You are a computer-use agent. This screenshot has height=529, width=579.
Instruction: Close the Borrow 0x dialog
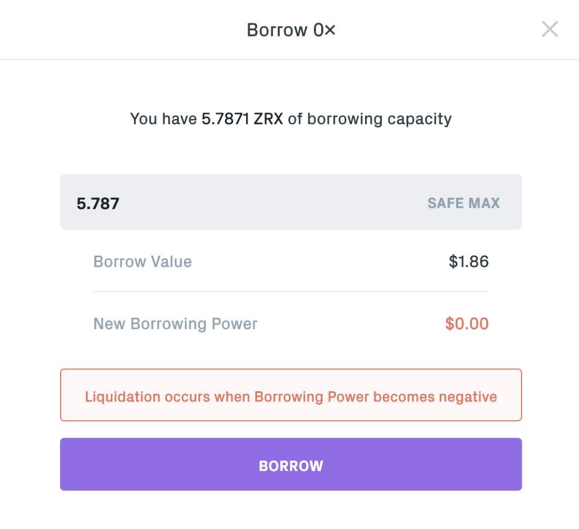550,29
